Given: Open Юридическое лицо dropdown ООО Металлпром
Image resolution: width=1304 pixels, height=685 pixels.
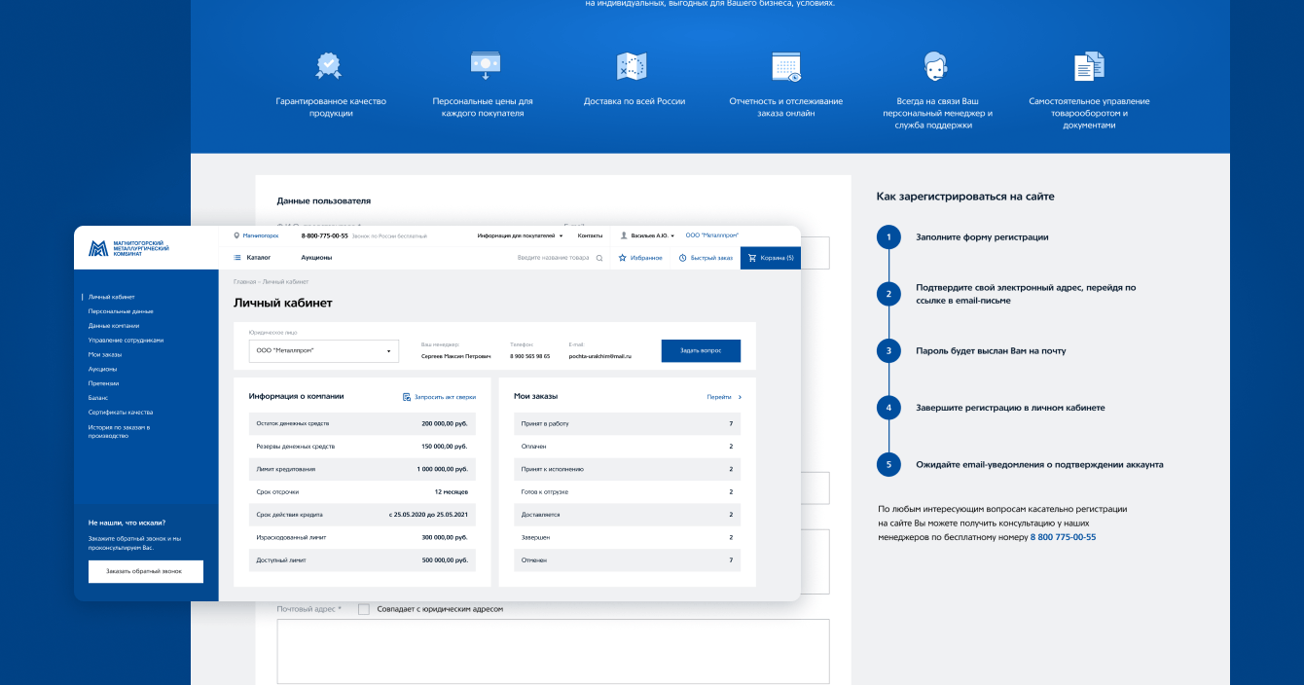Looking at the screenshot, I should pyautogui.click(x=324, y=351).
